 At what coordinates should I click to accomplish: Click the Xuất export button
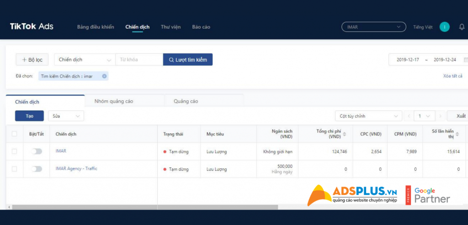click(x=458, y=116)
